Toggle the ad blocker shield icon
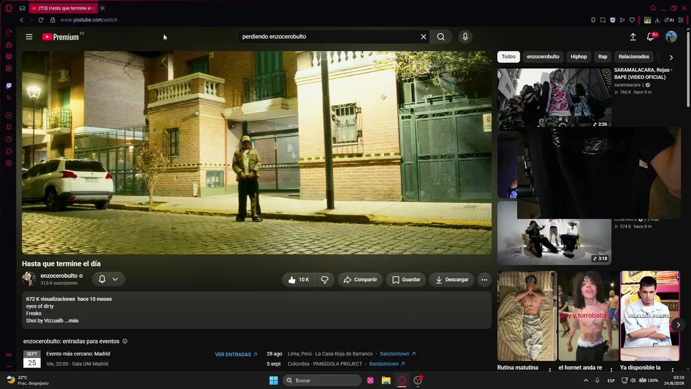 click(x=613, y=20)
